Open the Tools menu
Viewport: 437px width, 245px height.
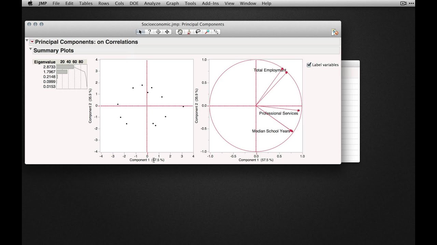coord(191,3)
